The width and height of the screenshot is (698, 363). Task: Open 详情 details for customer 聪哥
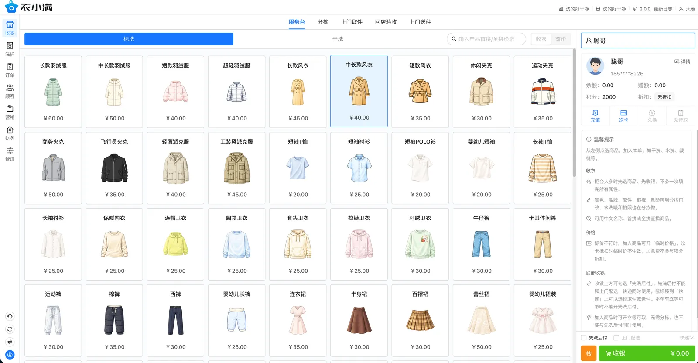pos(682,62)
